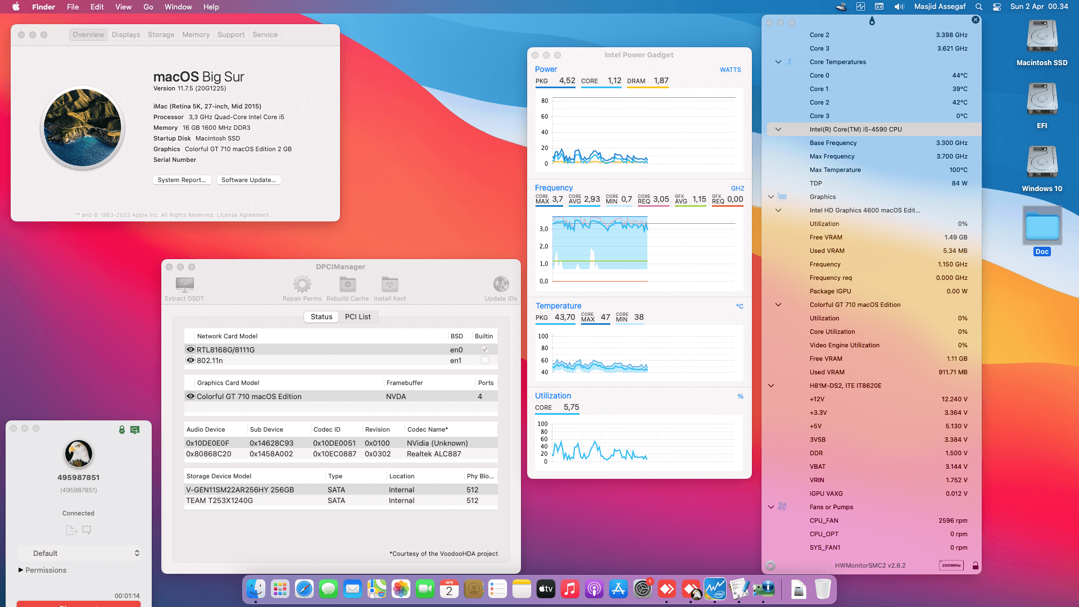Click Install Kext icon in DPCIManager
Viewport: 1079px width, 607px height.
(390, 284)
